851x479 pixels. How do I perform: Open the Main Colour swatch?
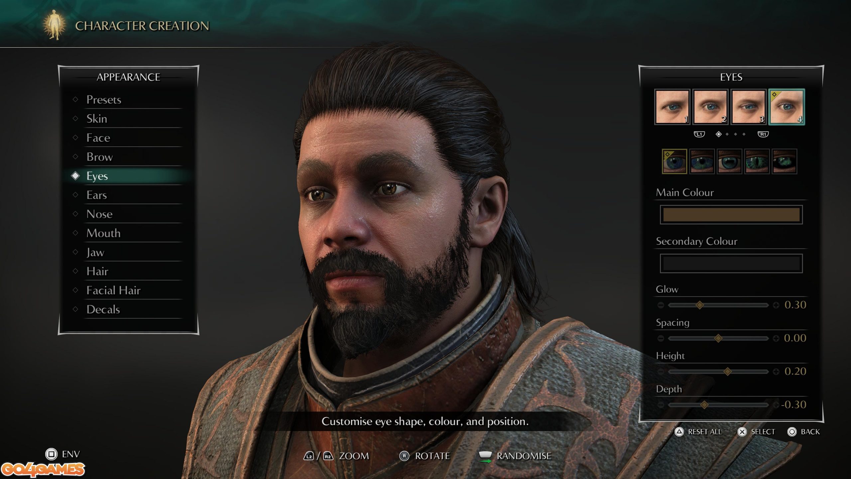[731, 215]
